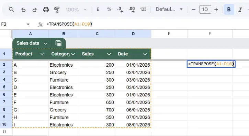
Task: Open more number formats 123
Action: click(143, 9)
